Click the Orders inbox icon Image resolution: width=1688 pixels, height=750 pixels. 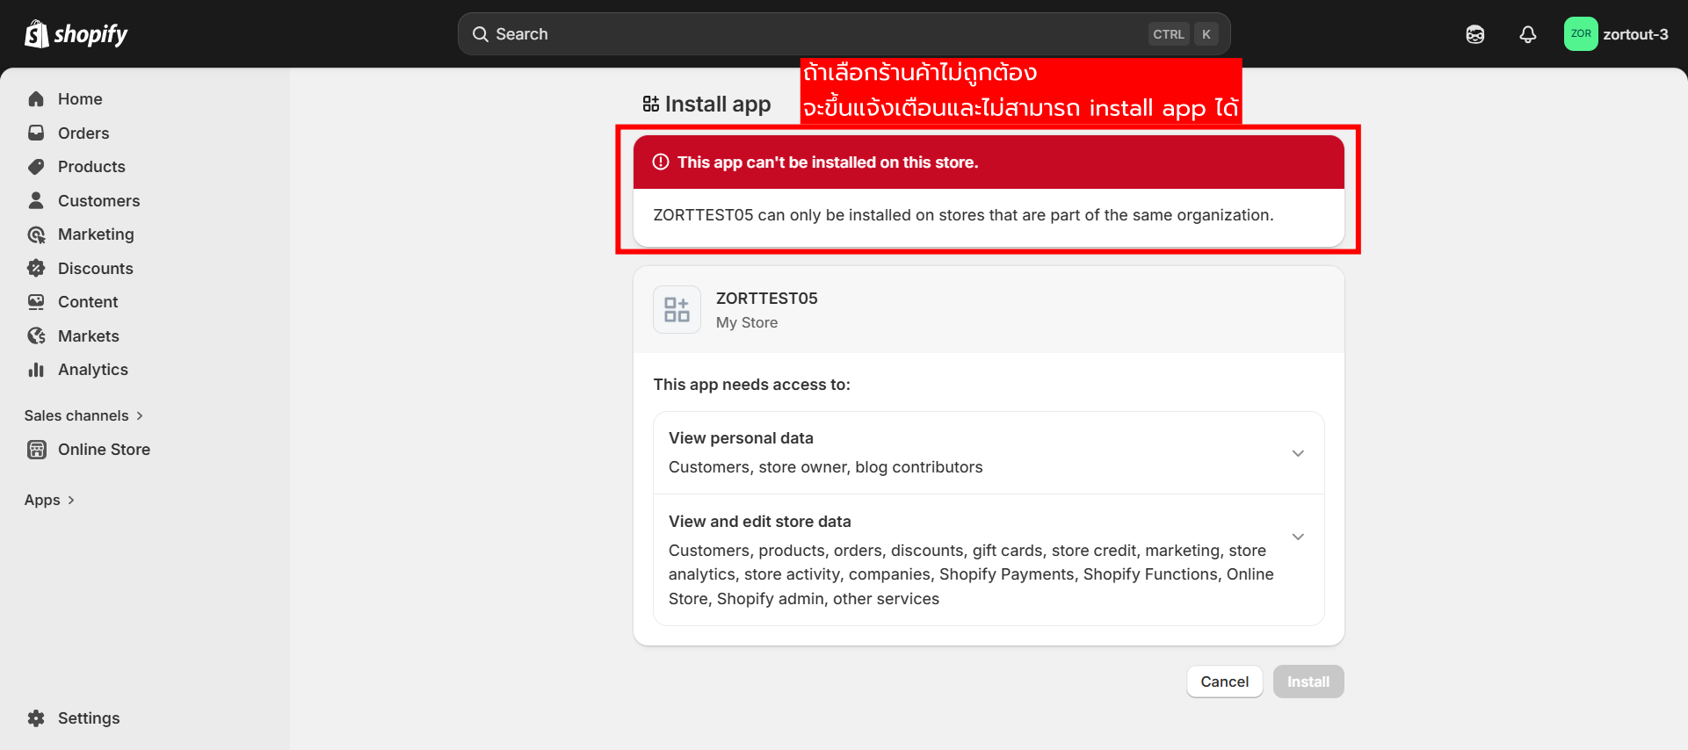coord(36,133)
